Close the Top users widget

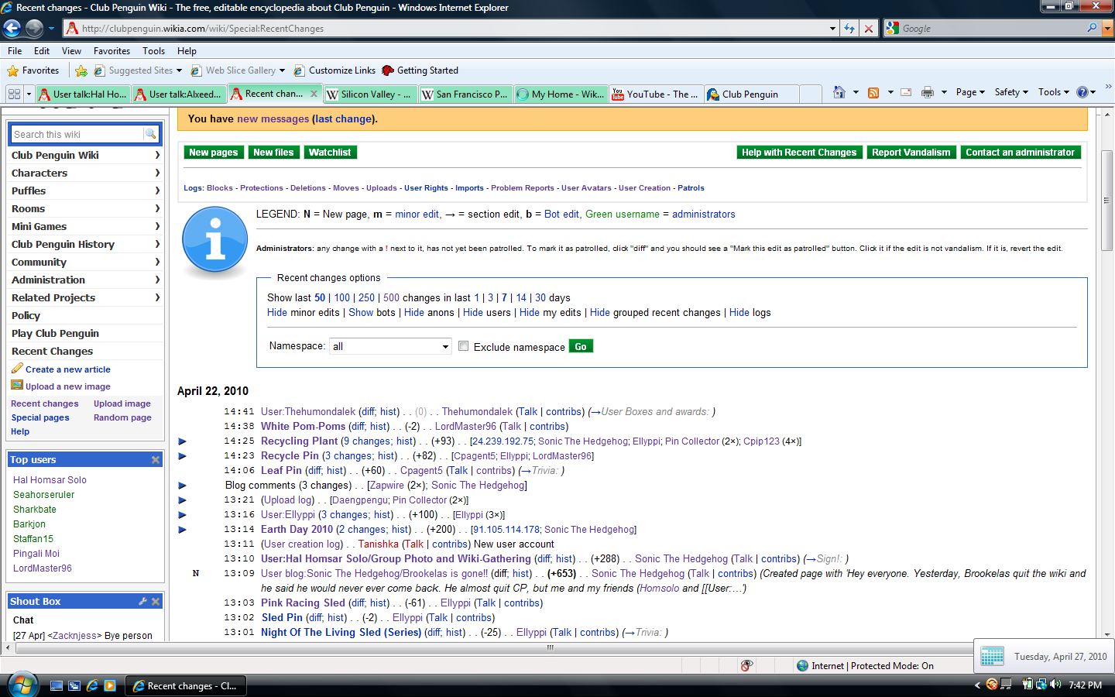tap(156, 459)
